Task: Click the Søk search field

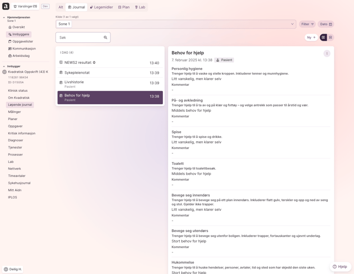Action: click(x=79, y=37)
